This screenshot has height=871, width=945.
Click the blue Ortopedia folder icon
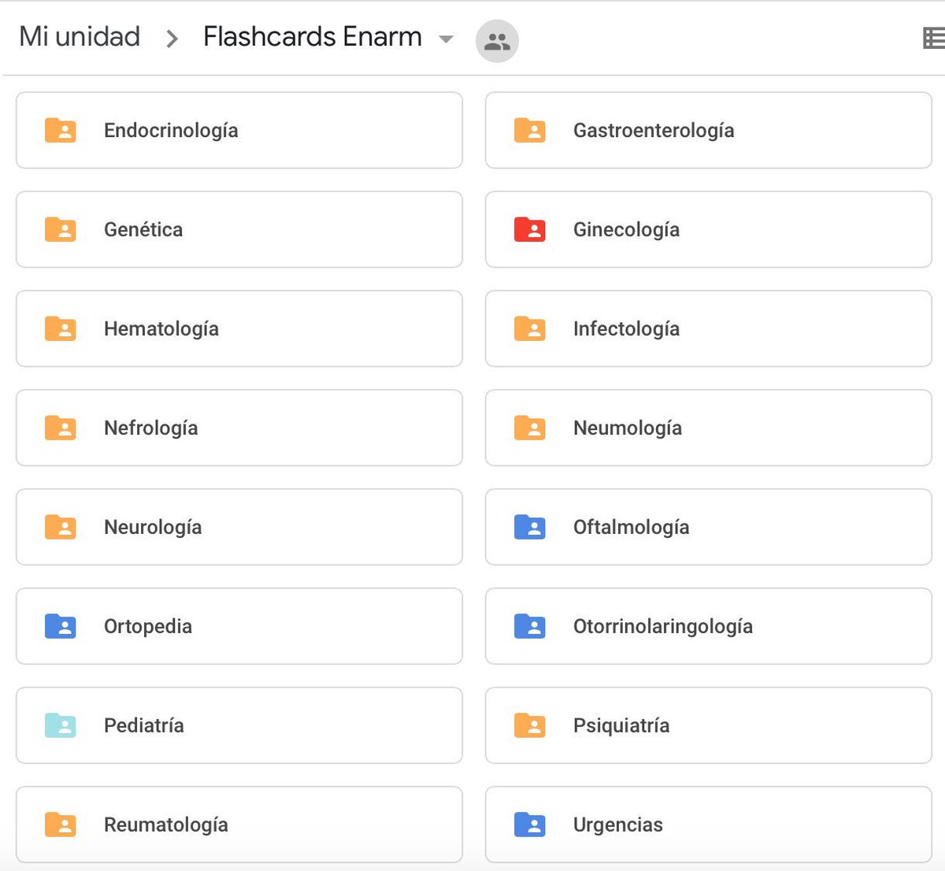(61, 626)
